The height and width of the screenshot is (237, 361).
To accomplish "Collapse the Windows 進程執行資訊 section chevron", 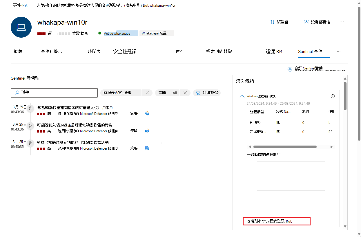I will [242, 96].
